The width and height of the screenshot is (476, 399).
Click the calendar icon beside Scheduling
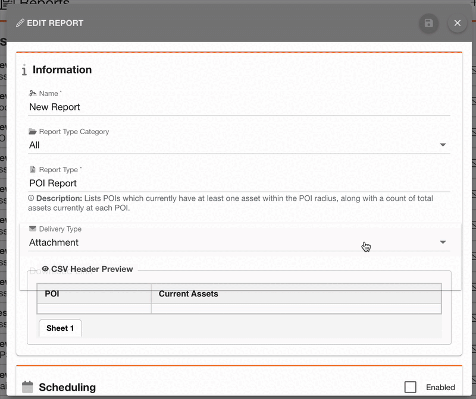pos(27,387)
